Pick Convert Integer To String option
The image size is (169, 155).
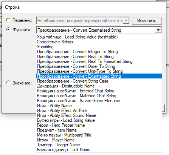coord(99,52)
